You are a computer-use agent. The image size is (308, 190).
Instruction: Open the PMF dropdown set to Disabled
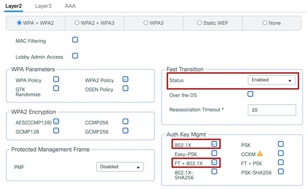pyautogui.click(x=120, y=167)
